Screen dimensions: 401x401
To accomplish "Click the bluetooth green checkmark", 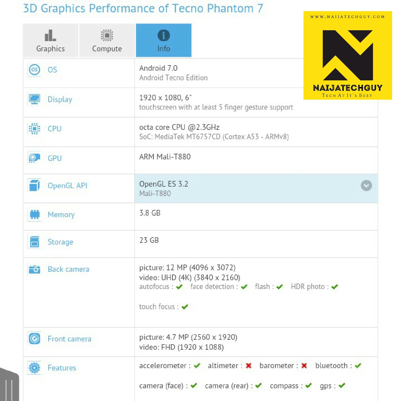I will (x=358, y=366).
